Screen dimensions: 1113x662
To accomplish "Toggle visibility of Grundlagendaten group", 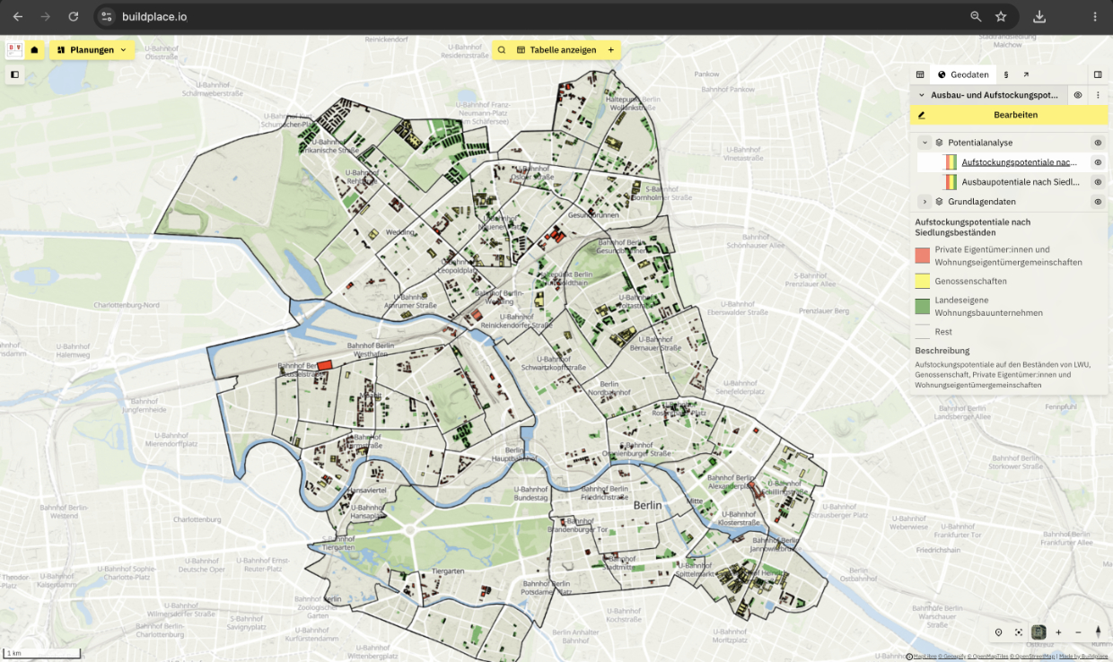I will point(1098,202).
